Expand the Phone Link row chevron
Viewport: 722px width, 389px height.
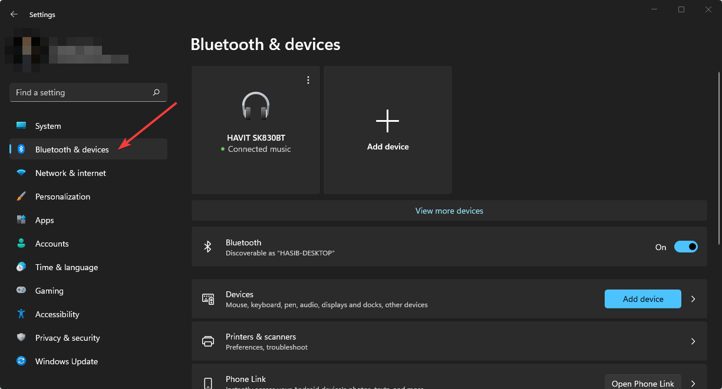coord(693,384)
